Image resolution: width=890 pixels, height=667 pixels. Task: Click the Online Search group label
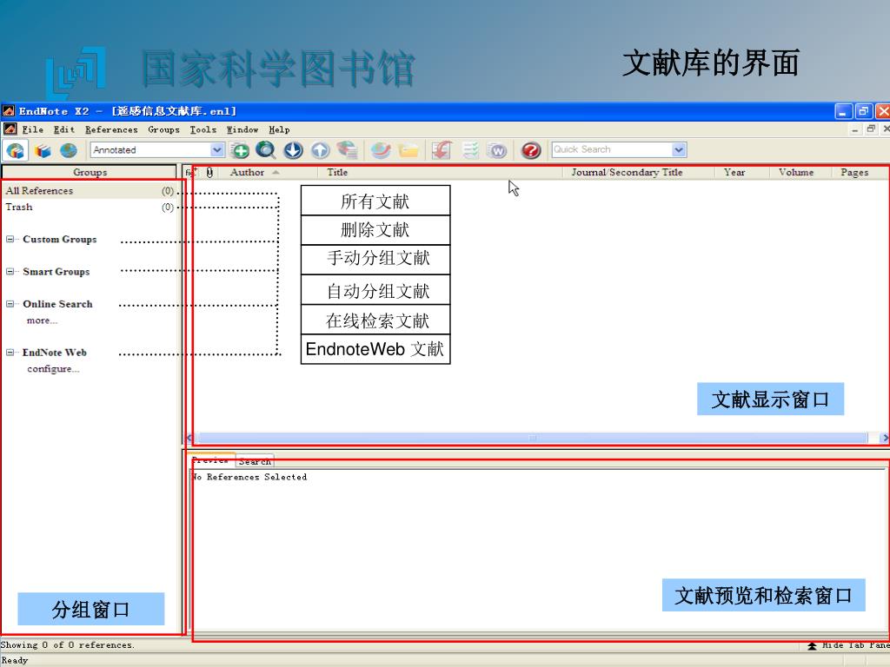(x=57, y=304)
